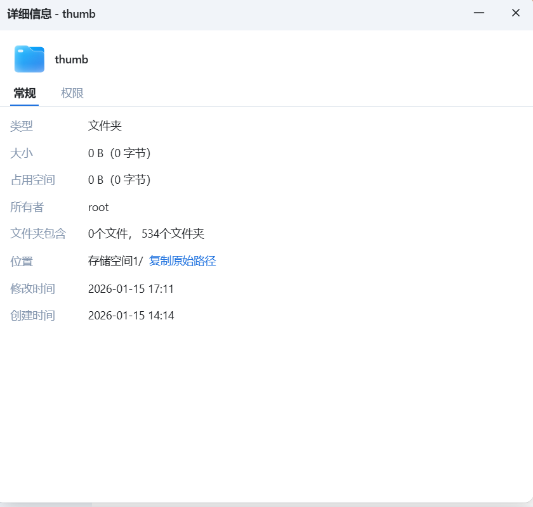The width and height of the screenshot is (533, 507).
Task: Select the 常规 tab
Action: (x=24, y=93)
